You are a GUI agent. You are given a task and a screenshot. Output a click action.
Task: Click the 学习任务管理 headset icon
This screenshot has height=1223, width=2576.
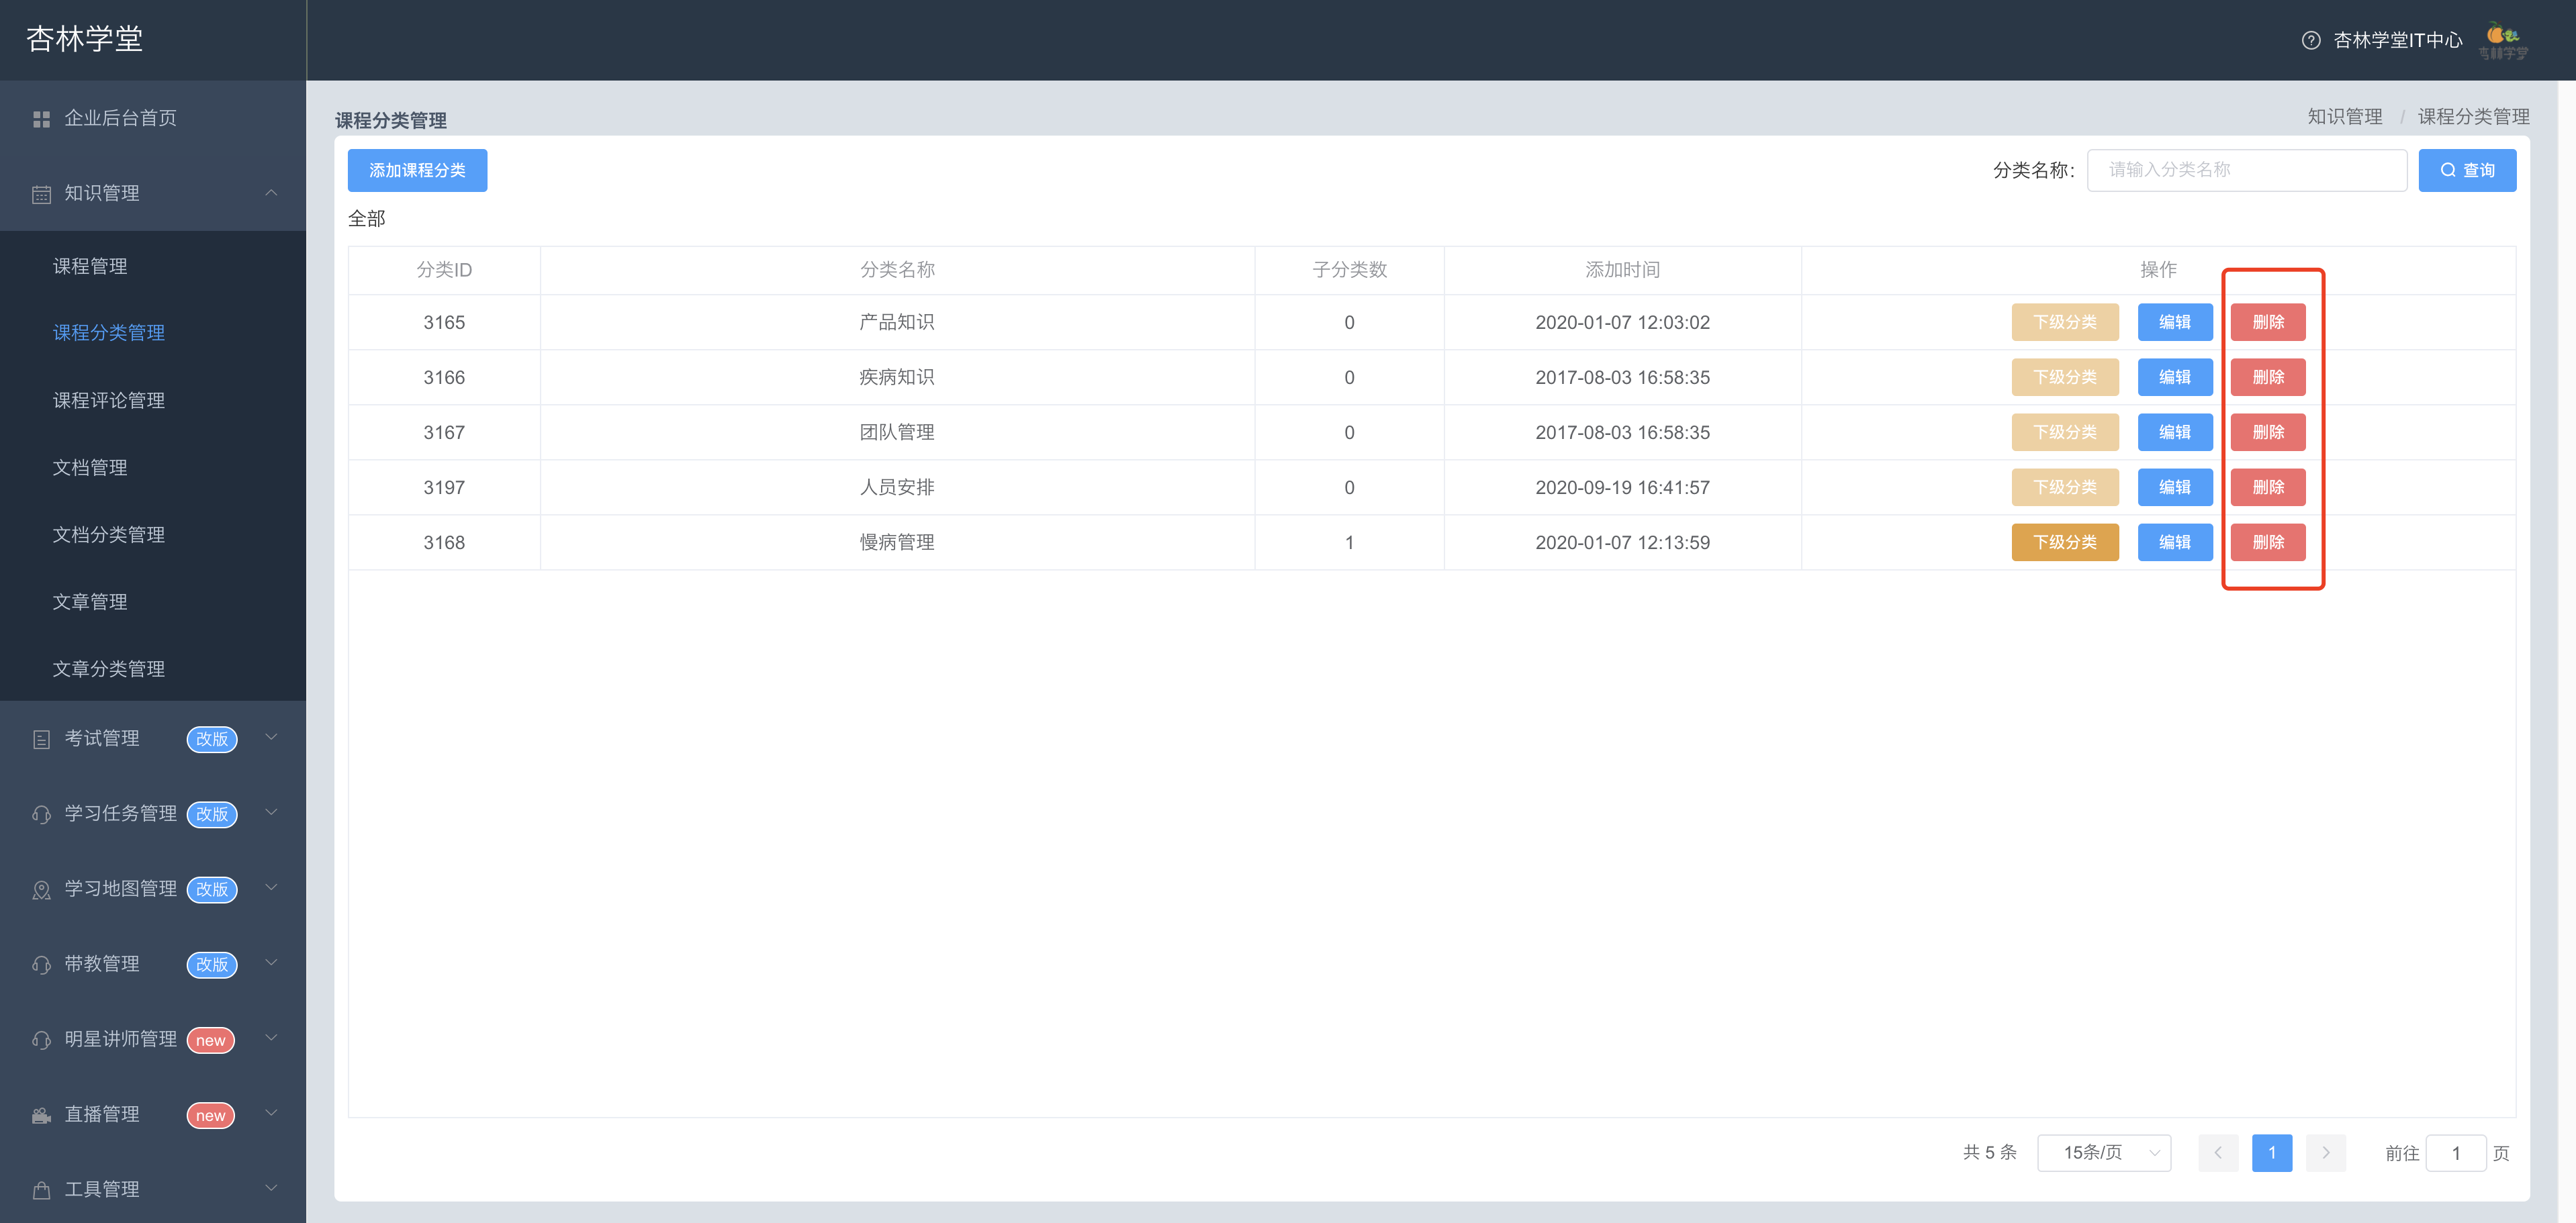[41, 814]
